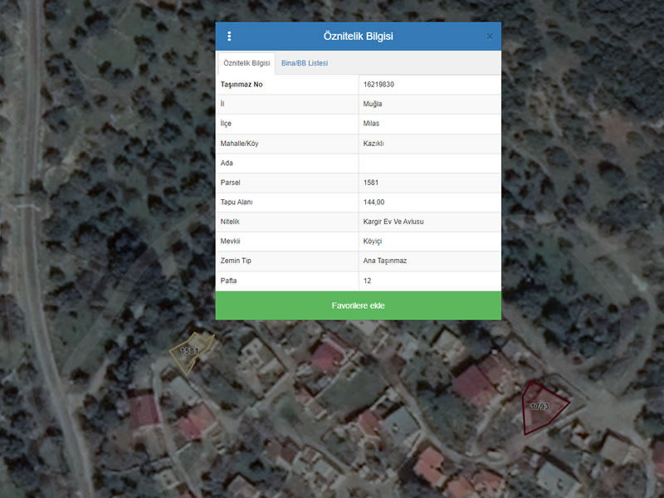Click the Pafta value 12
This screenshot has height=498, width=664.
(x=368, y=281)
